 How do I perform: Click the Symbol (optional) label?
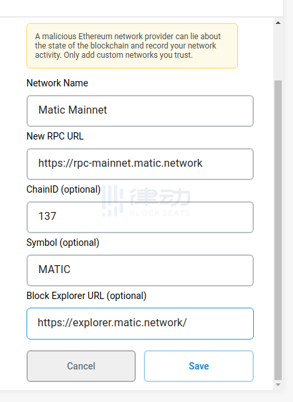(x=62, y=243)
